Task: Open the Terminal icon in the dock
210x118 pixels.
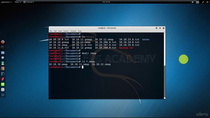Action: click(3, 47)
